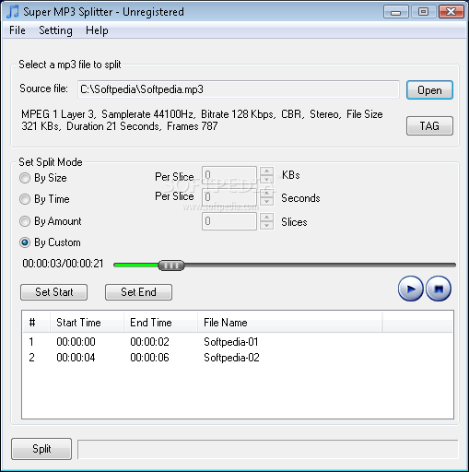Image resolution: width=469 pixels, height=472 pixels.
Task: Click the playback position slider thumb
Action: [x=171, y=265]
